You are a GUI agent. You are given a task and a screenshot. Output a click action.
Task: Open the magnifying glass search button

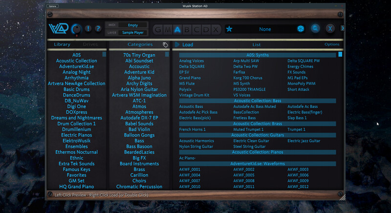tap(315, 29)
